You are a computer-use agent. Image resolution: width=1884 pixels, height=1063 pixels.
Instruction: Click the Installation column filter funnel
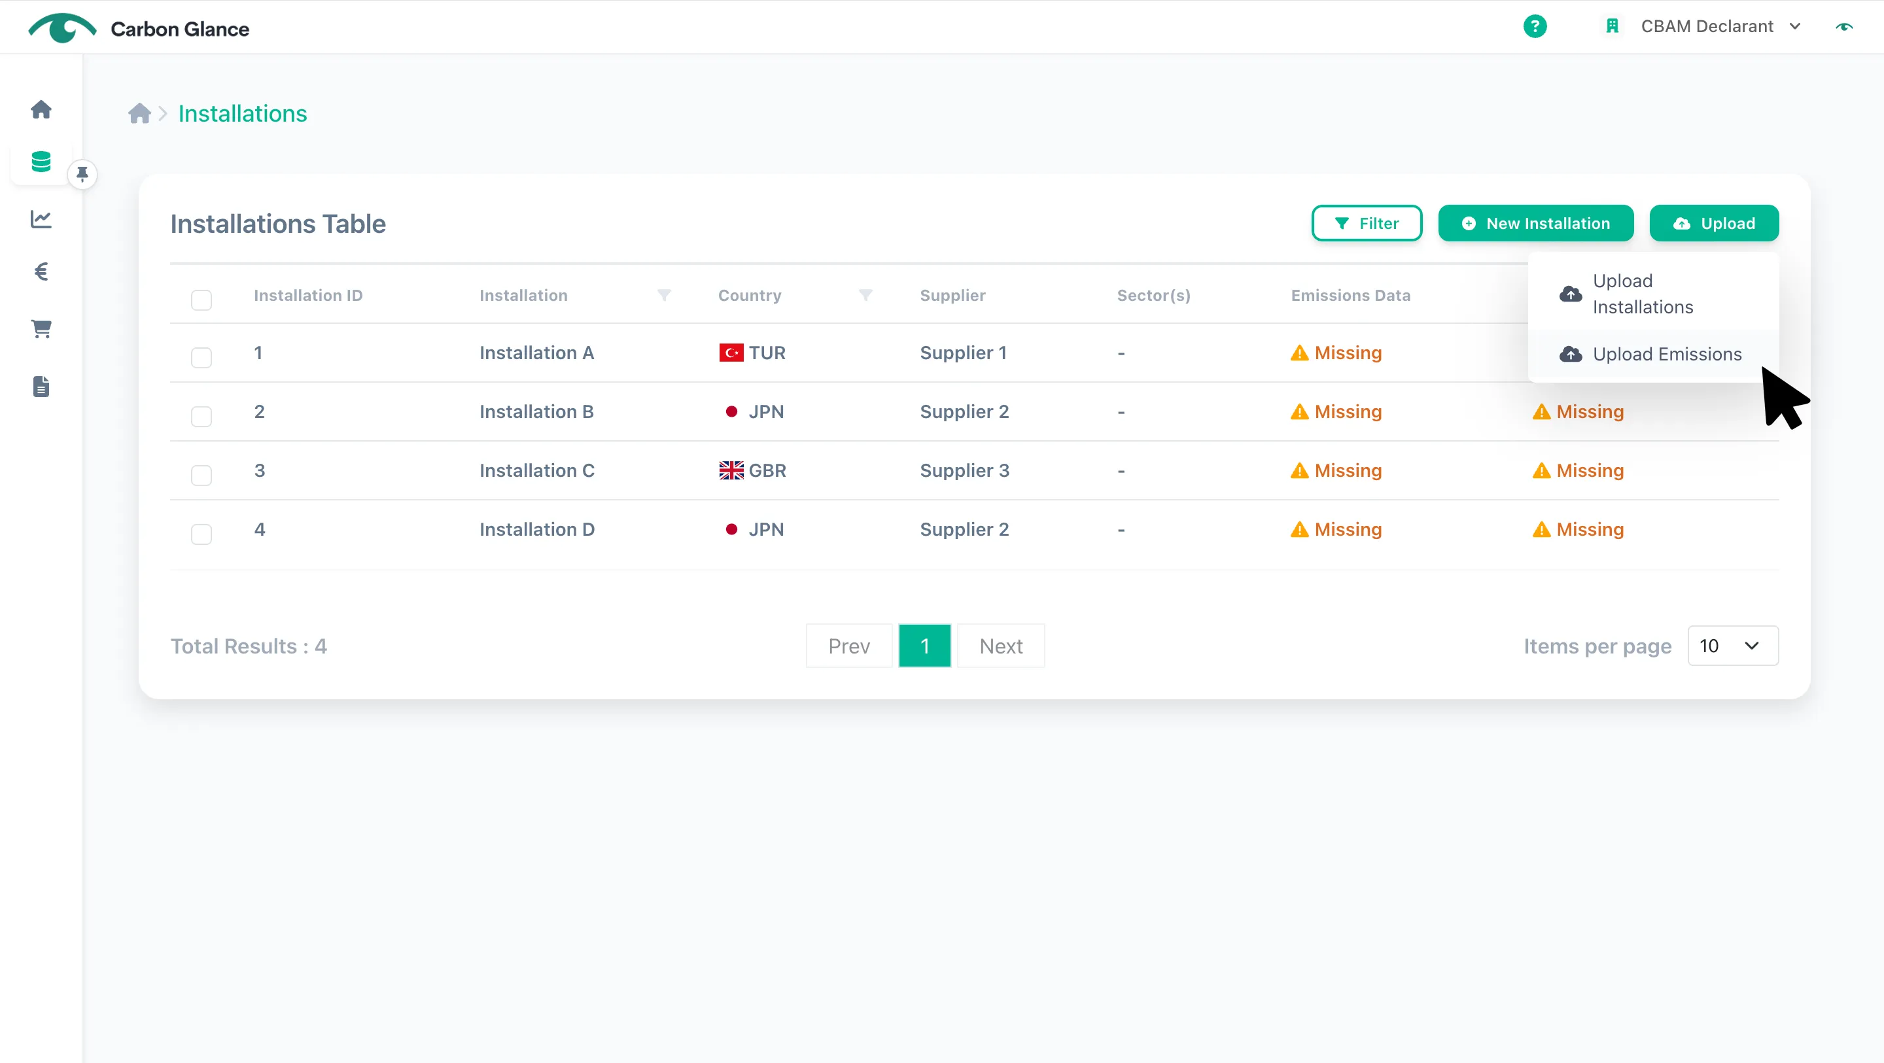click(664, 295)
